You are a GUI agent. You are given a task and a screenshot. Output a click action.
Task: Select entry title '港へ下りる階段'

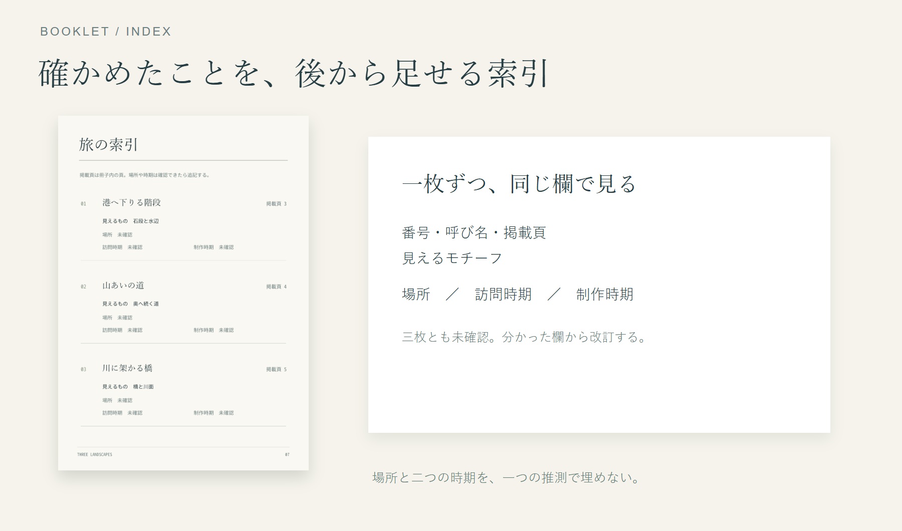[132, 202]
